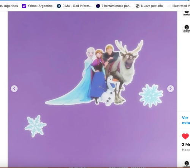
Task: Open the bottom avalon profile avatar
Action: (187, 164)
